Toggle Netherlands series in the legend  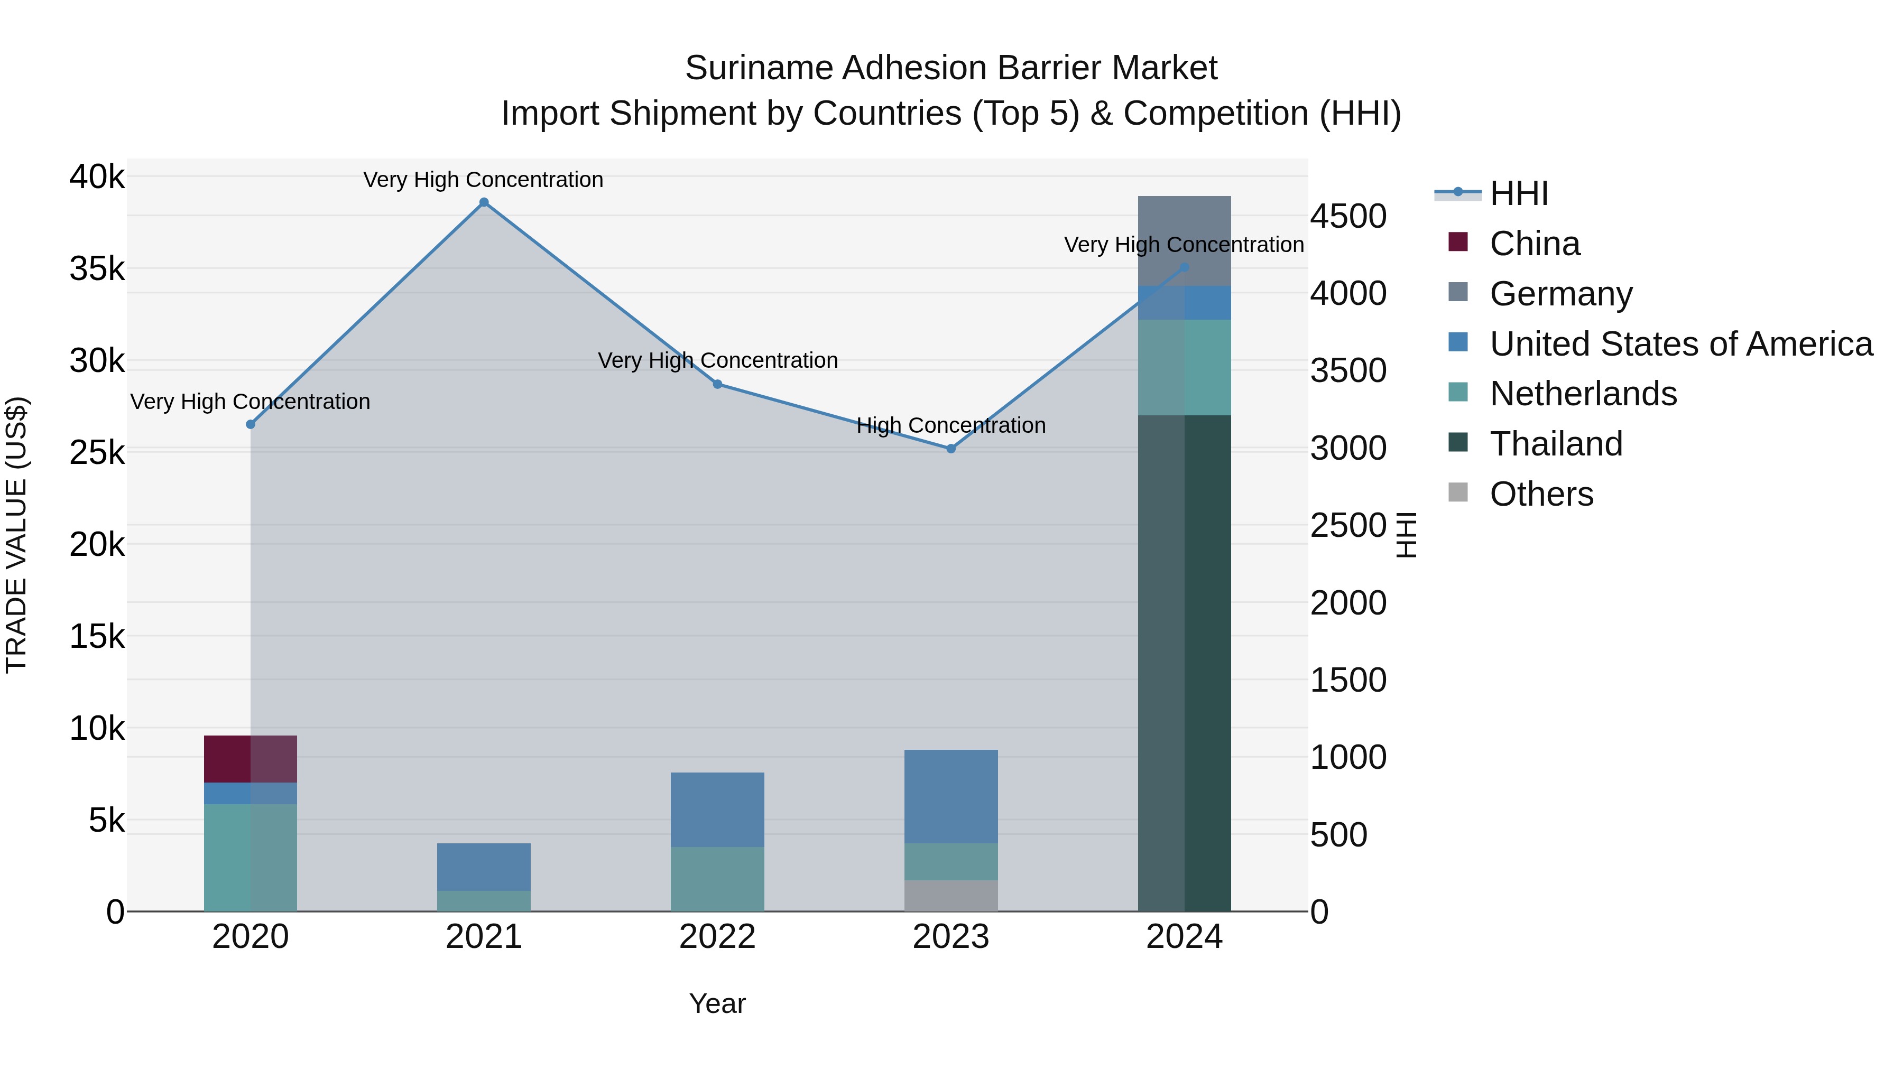1563,394
